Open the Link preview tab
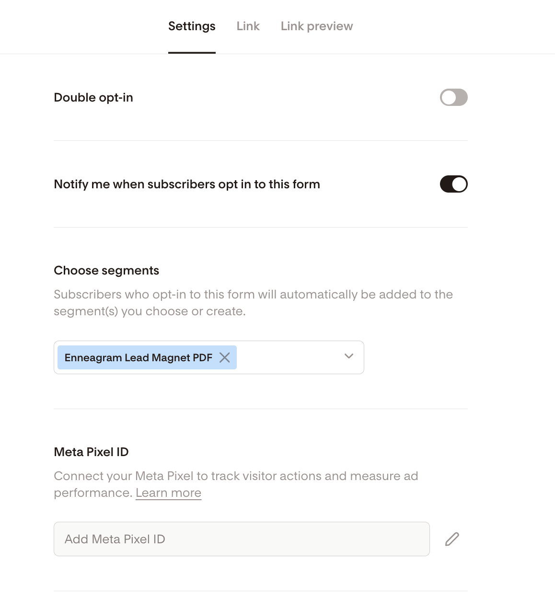555x596 pixels. [x=316, y=26]
